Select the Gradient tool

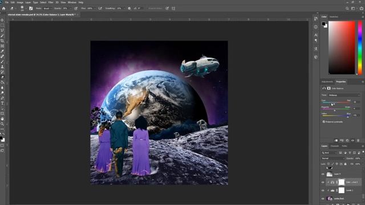pyautogui.click(x=2, y=82)
